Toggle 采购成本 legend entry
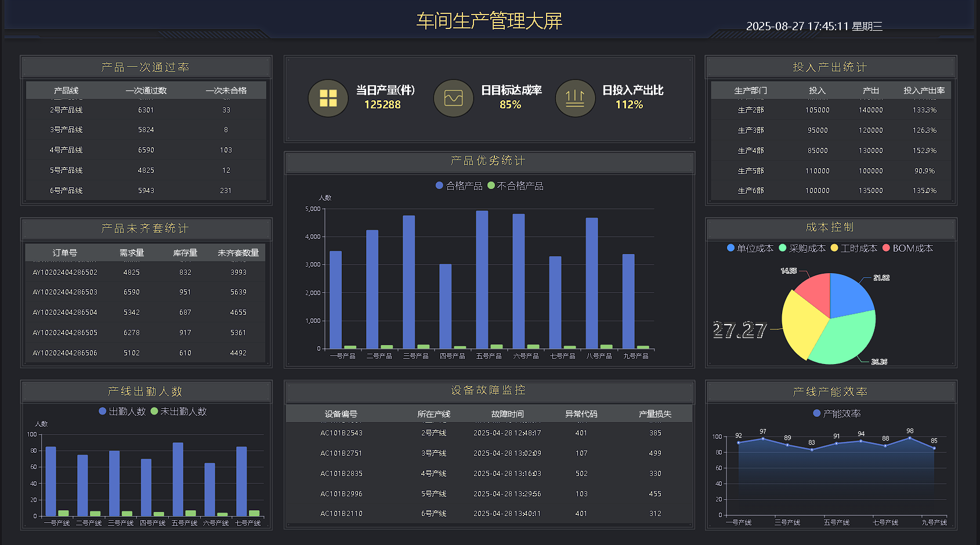The image size is (980, 545). click(802, 248)
